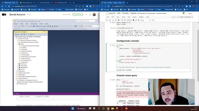199x111 pixels.
Task: Restart the kernel with the circular arrow icon
Action: click(x=136, y=20)
